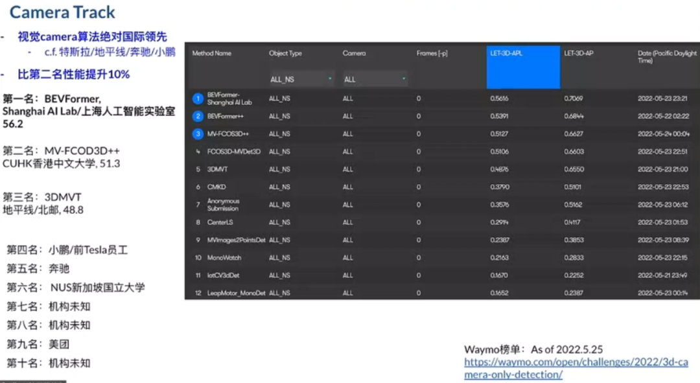
Task: Click the Frames [-p] column header
Action: pyautogui.click(x=432, y=53)
